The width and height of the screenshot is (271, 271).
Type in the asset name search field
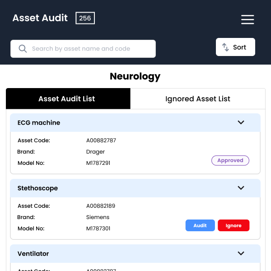pyautogui.click(x=90, y=49)
